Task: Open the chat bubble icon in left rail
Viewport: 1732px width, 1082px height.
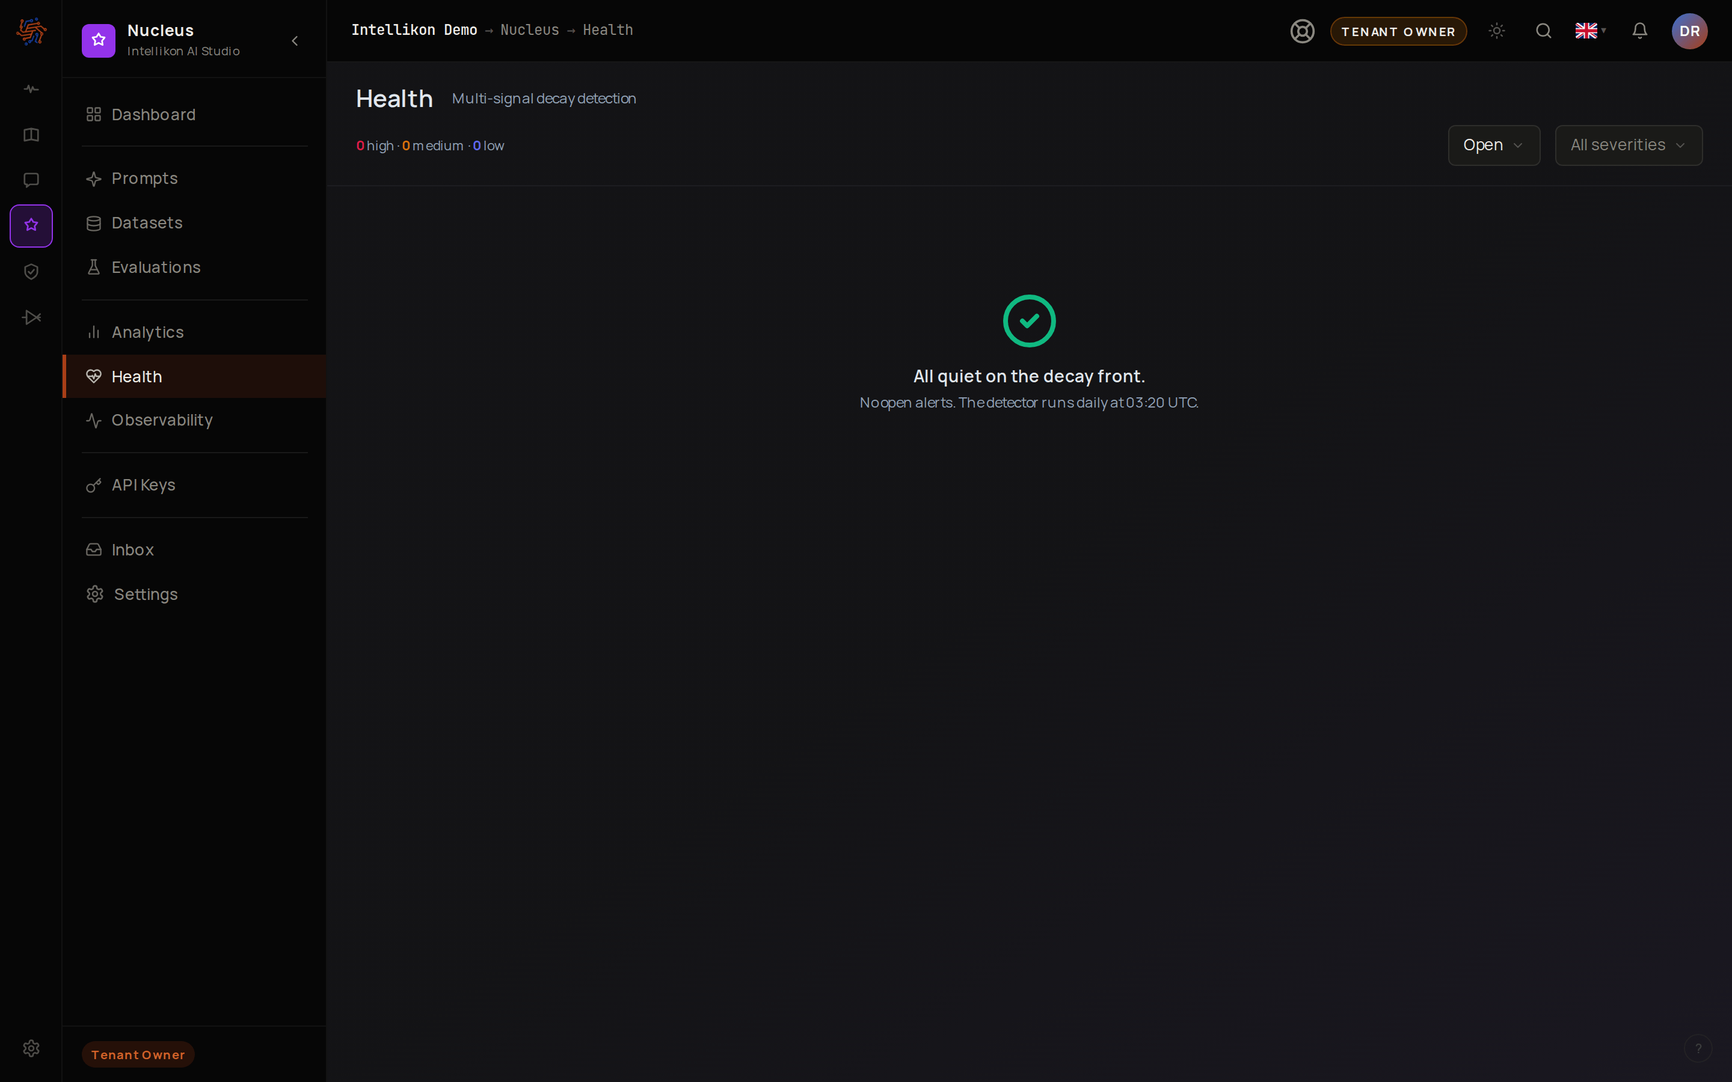Action: pyautogui.click(x=31, y=180)
